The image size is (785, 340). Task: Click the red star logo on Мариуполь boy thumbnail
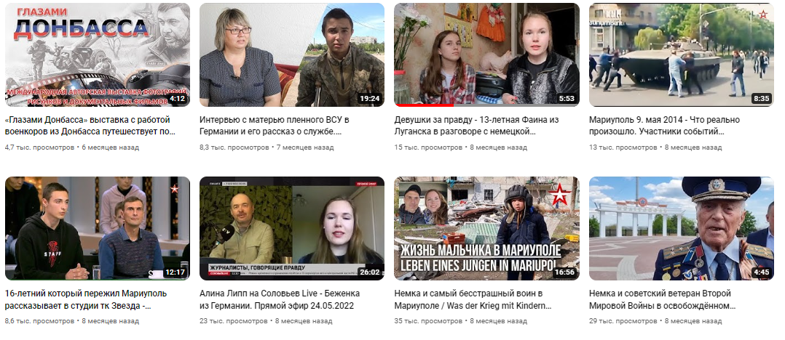559,195
